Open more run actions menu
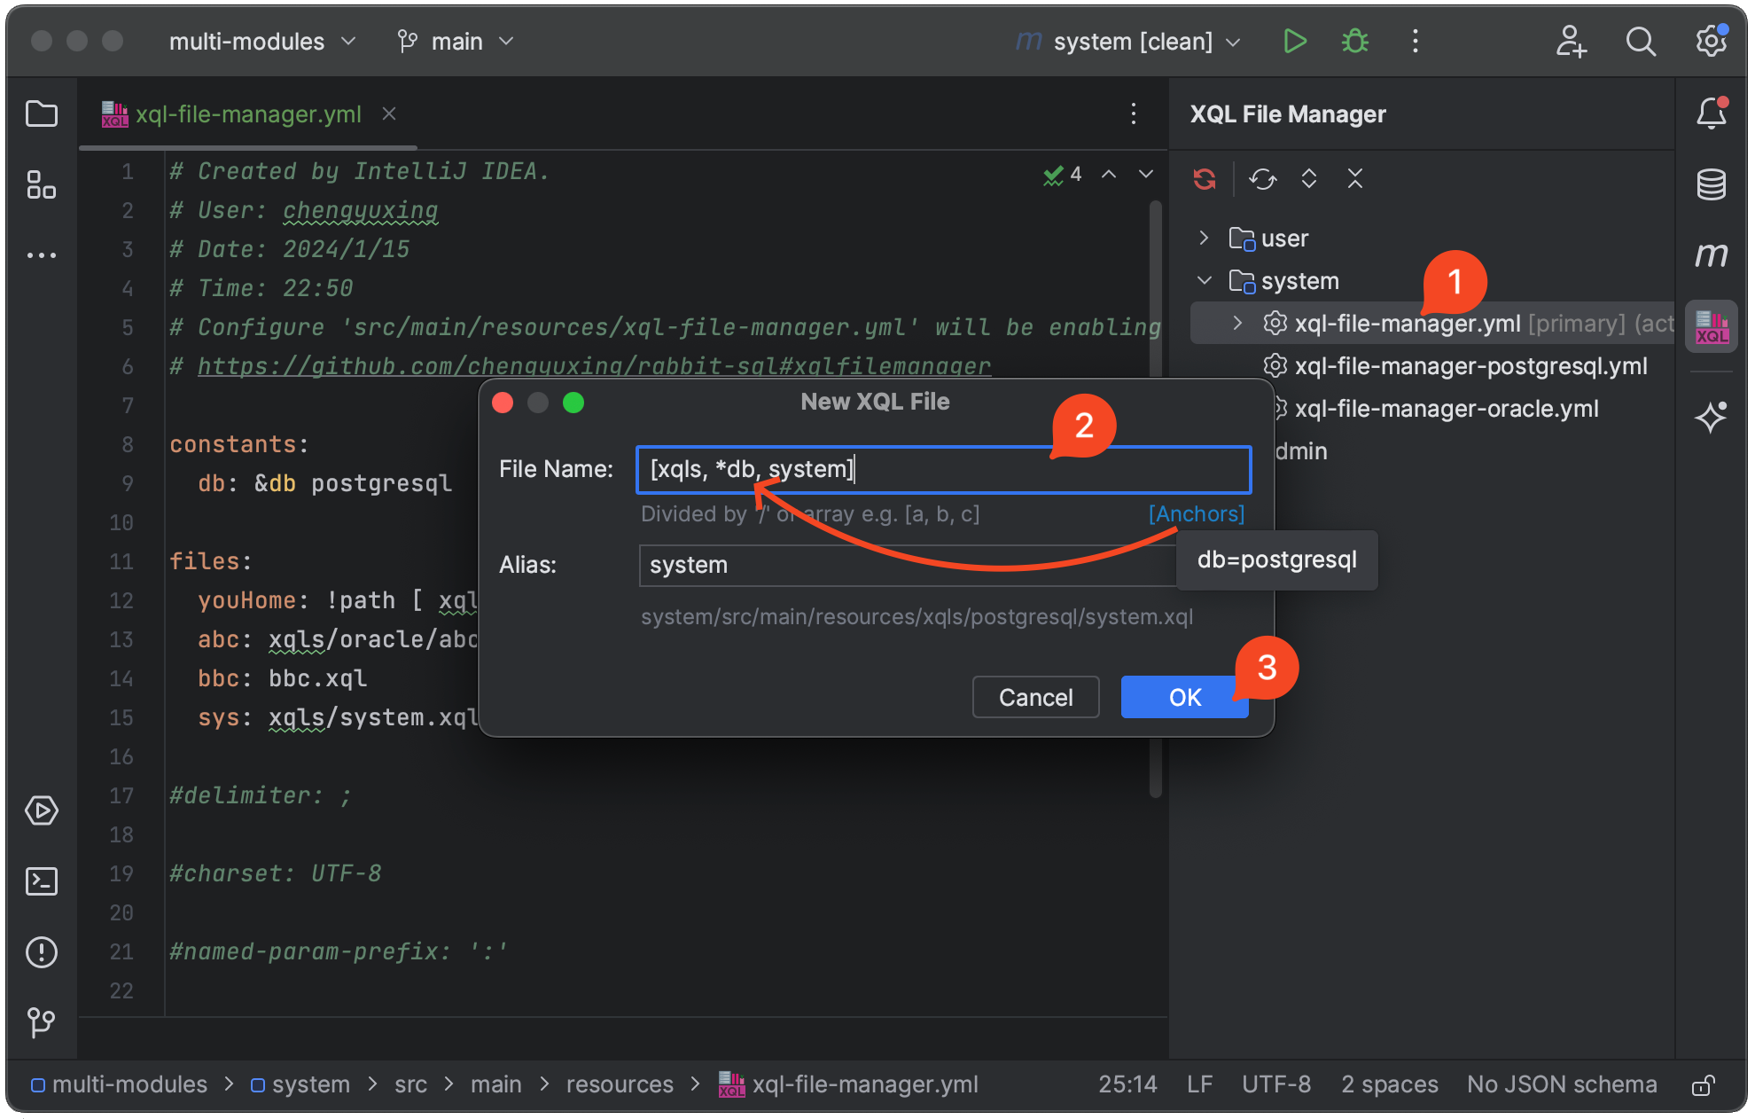 pyautogui.click(x=1416, y=41)
